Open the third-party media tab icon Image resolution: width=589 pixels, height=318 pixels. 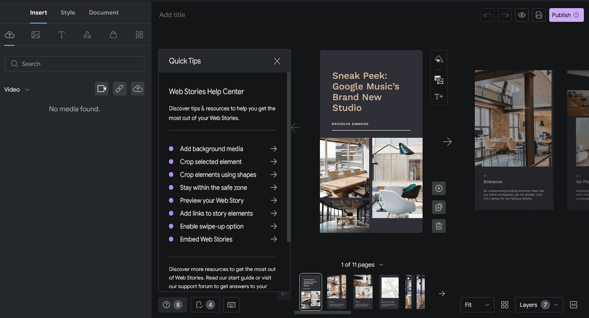(36, 35)
